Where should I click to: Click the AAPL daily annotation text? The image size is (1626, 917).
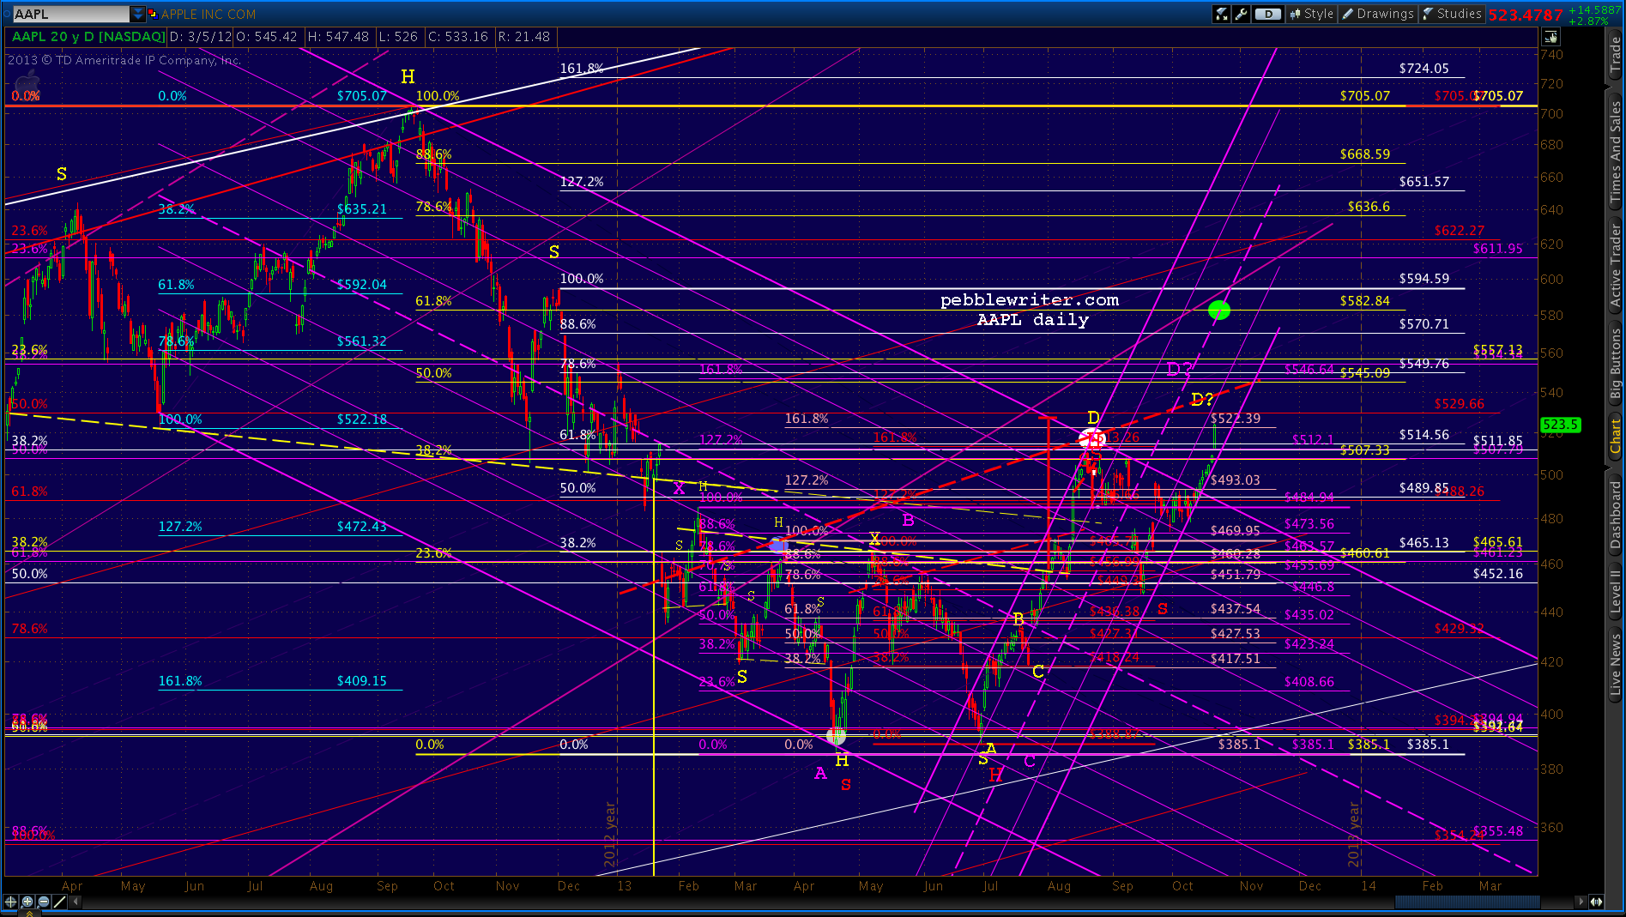coord(1033,320)
